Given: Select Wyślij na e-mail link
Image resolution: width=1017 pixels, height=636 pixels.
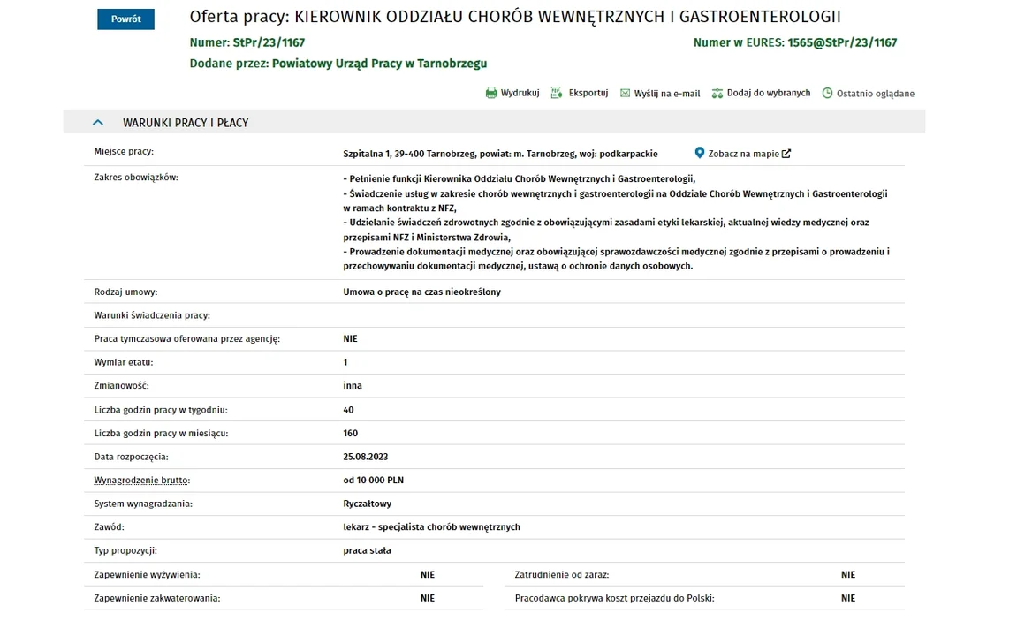Looking at the screenshot, I should click(667, 94).
